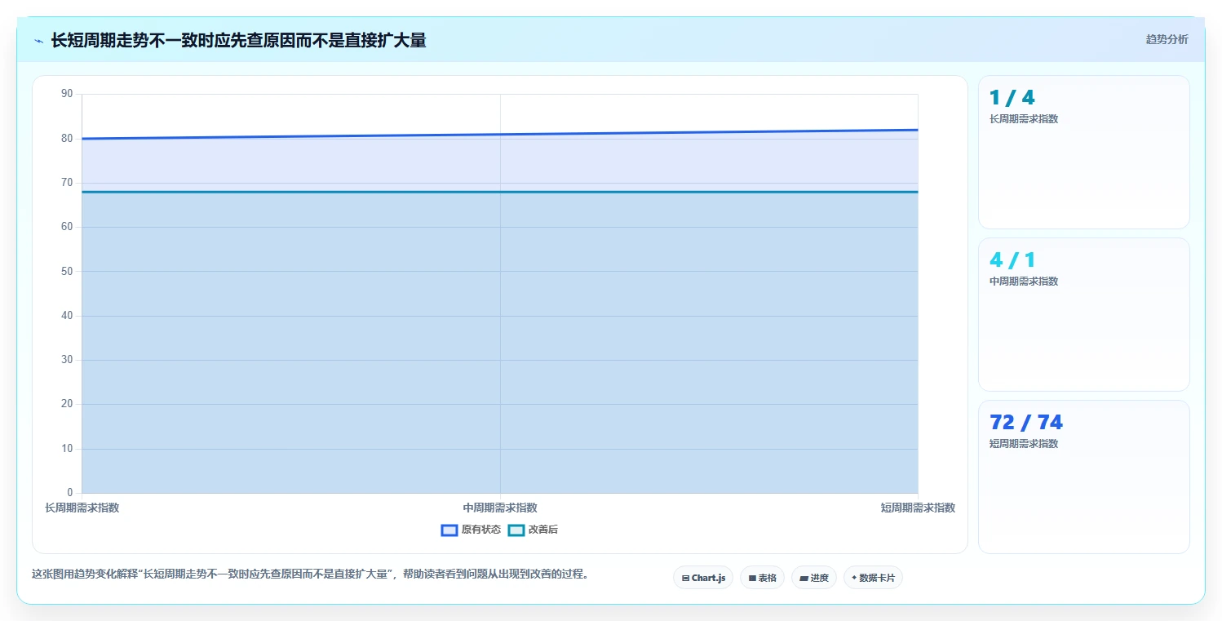Screen dimensions: 1222x621
Task: Click the description text below the chart
Action: (x=310, y=574)
